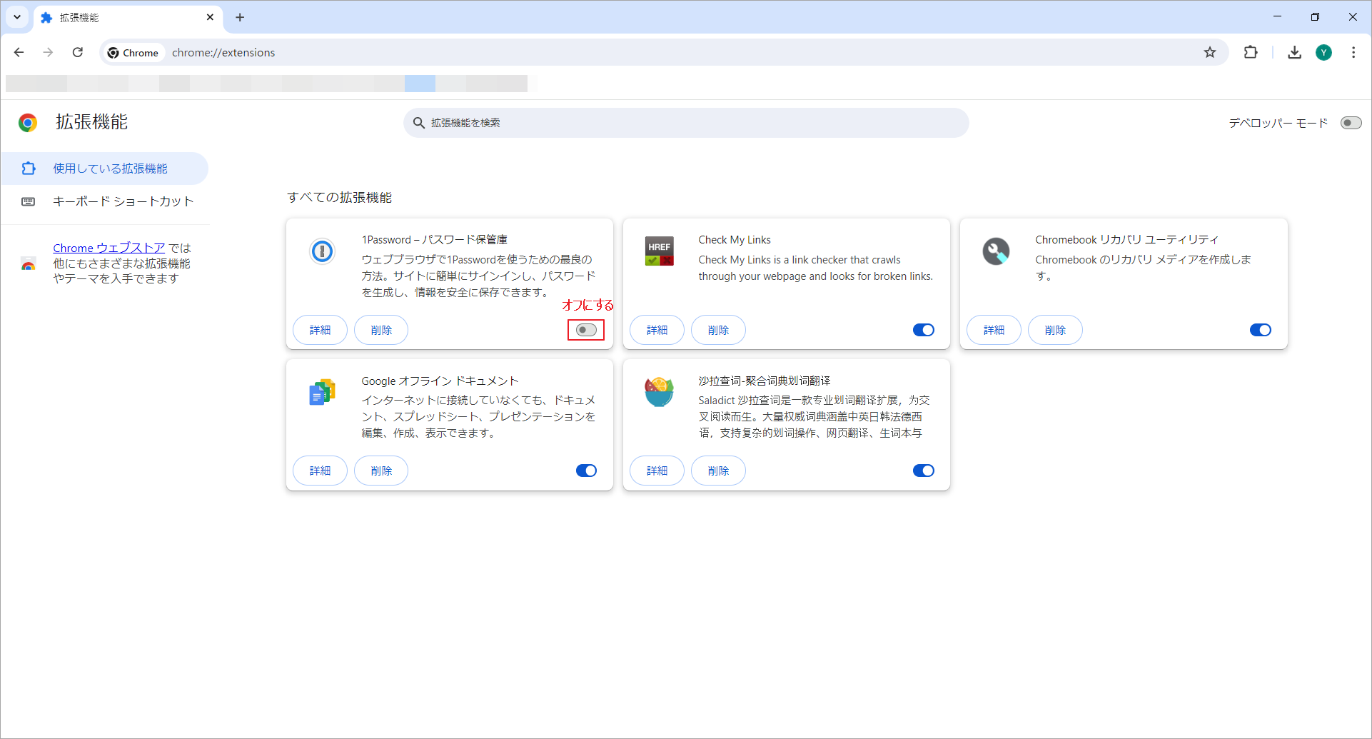Go forward using the browser forward arrow
Screen dimensions: 1372x739
tap(48, 52)
